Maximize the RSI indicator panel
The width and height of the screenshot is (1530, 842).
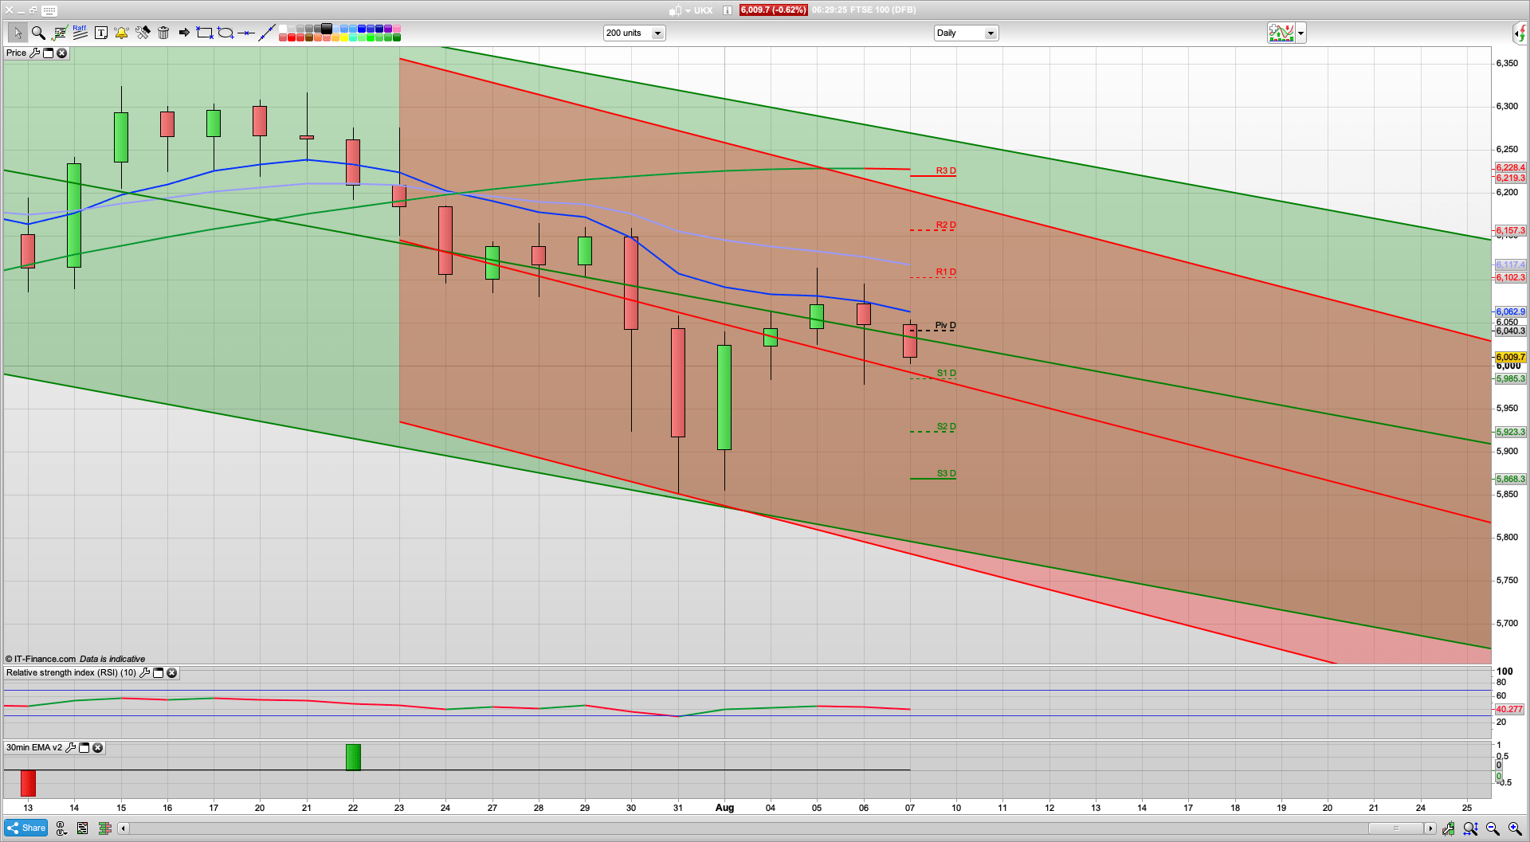tap(158, 673)
